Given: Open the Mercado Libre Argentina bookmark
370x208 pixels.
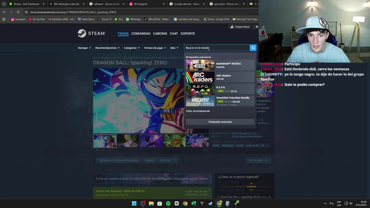Looking at the screenshot, I should coord(245,19).
